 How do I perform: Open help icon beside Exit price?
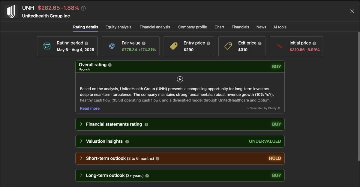click(x=259, y=43)
